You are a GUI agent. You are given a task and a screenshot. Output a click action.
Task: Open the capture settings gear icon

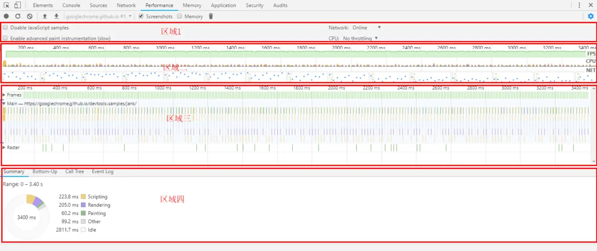click(591, 16)
